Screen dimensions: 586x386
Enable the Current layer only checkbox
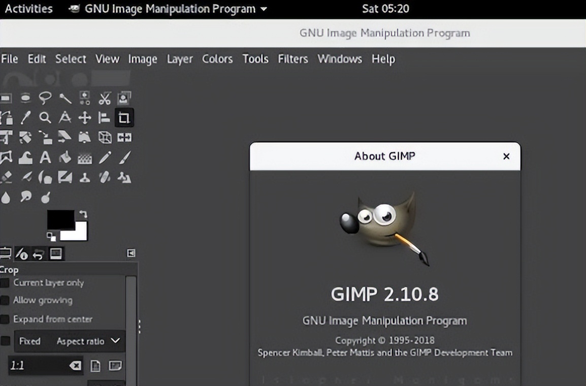5,283
